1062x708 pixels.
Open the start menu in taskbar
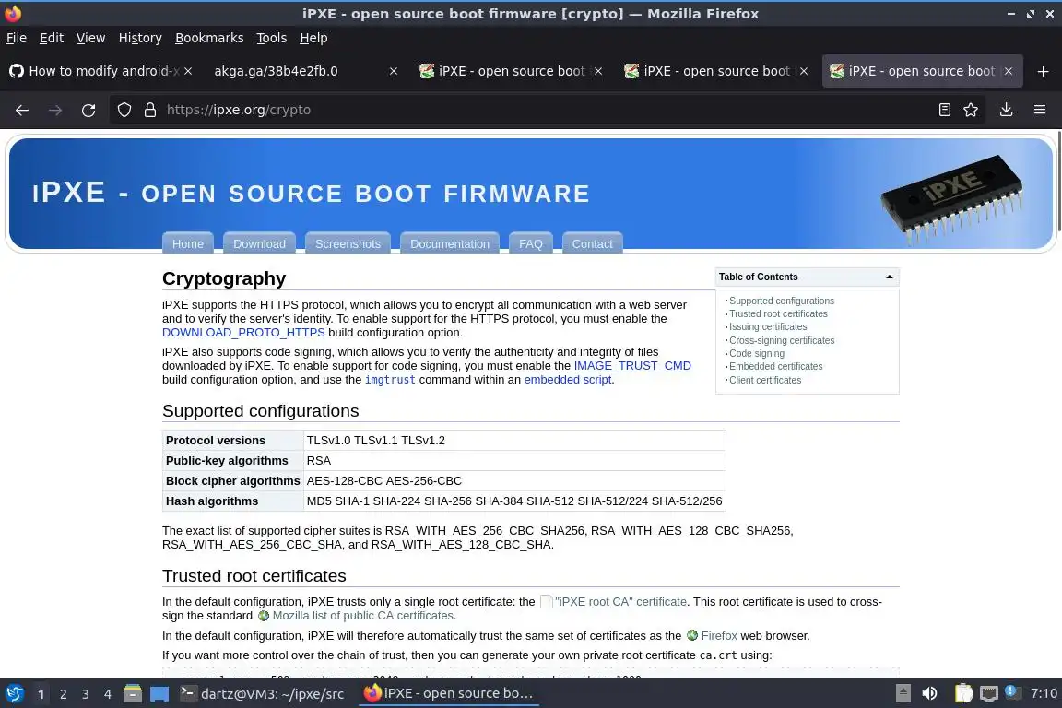(14, 693)
